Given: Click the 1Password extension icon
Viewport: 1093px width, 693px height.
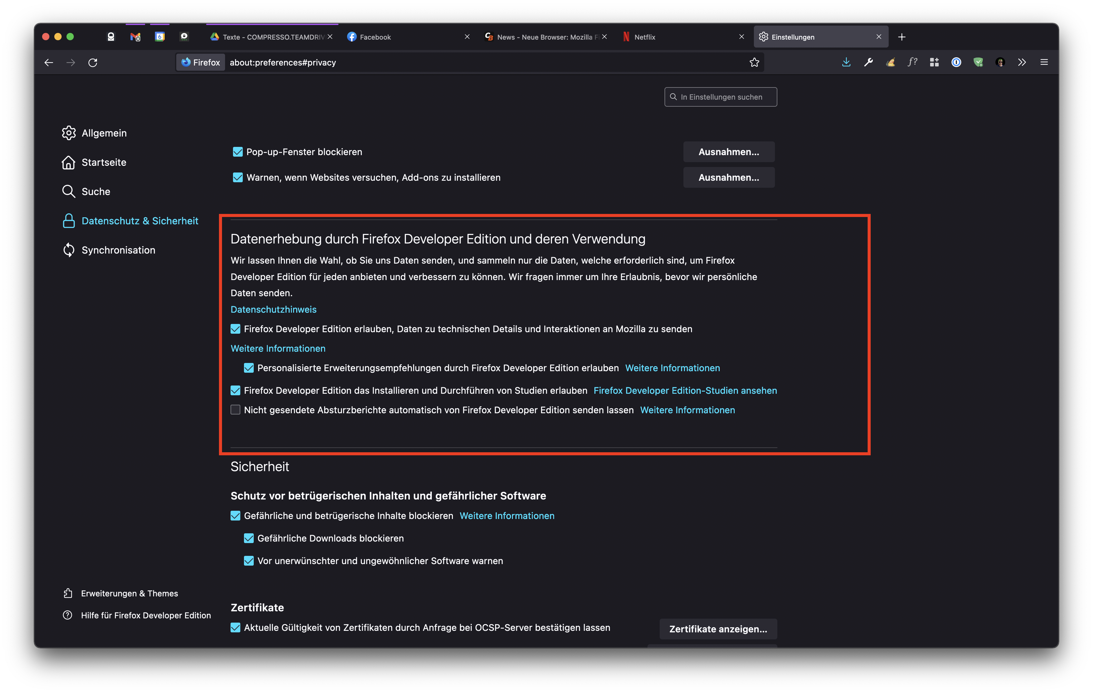Looking at the screenshot, I should (956, 62).
